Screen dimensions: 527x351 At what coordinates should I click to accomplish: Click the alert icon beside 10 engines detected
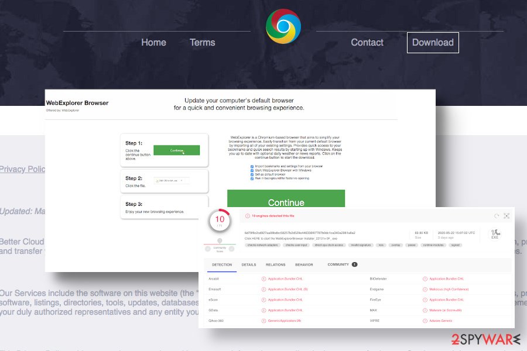pyautogui.click(x=247, y=216)
